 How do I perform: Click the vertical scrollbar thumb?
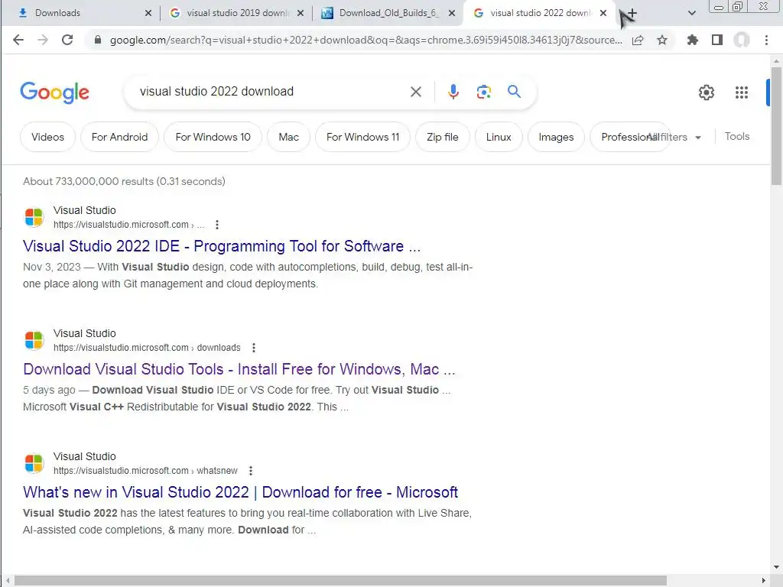[776, 127]
